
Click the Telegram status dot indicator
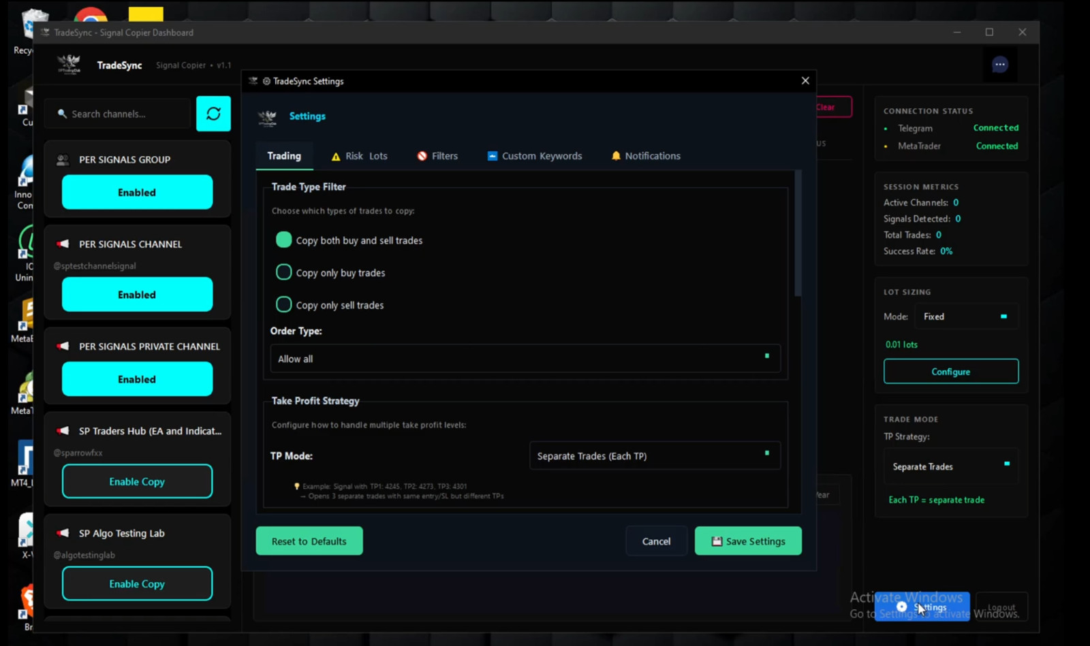(886, 129)
